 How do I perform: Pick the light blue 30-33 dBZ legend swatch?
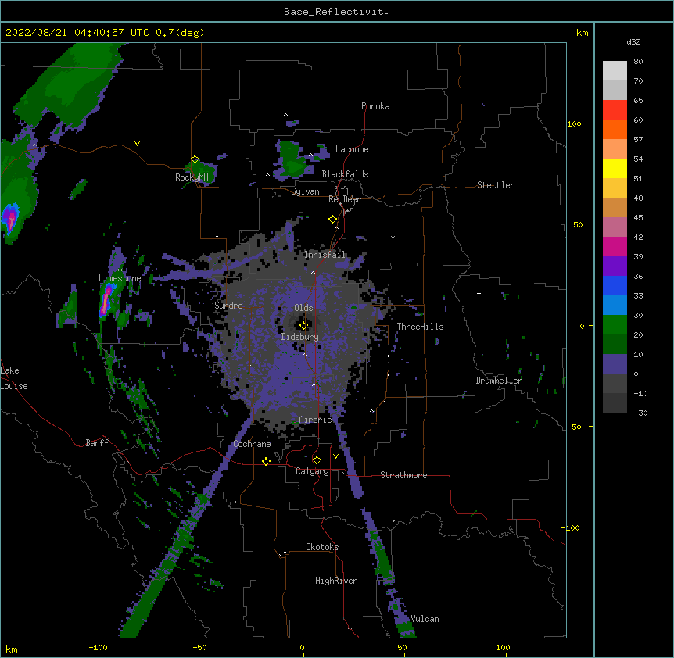click(x=615, y=305)
